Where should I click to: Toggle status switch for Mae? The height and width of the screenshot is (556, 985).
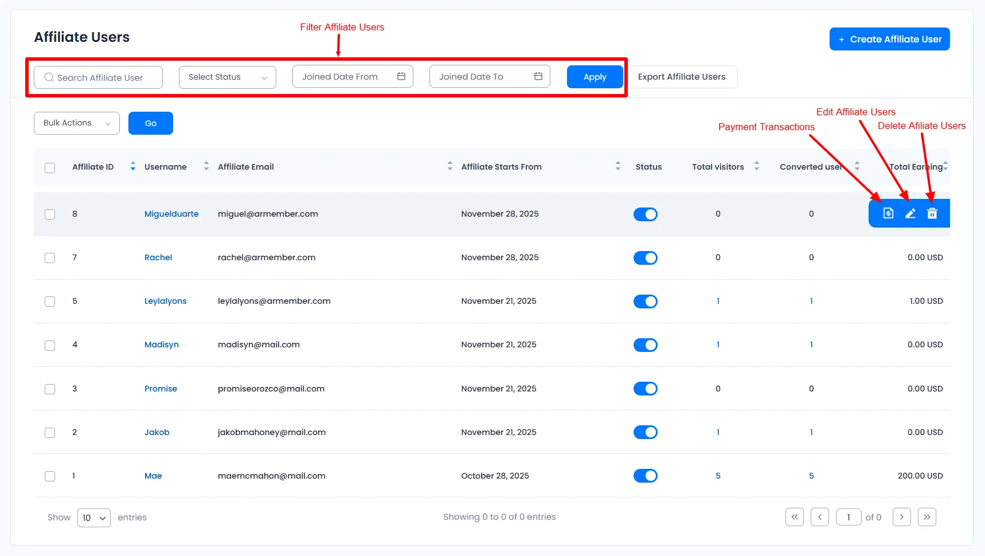tap(645, 476)
